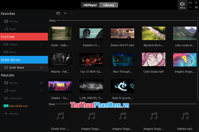The width and height of the screenshot is (199, 132).
Task: Click the plus icon beside New list
Action: pyautogui.click(x=6, y=114)
